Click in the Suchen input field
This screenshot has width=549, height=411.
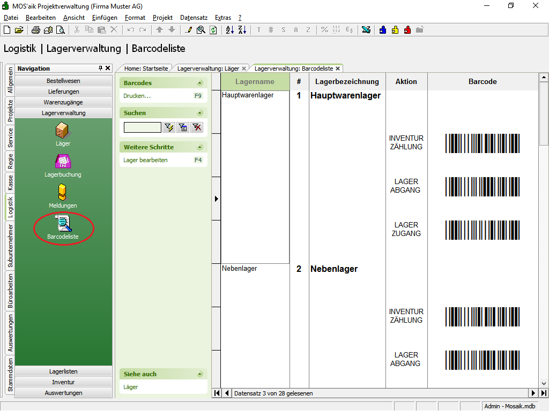[143, 127]
